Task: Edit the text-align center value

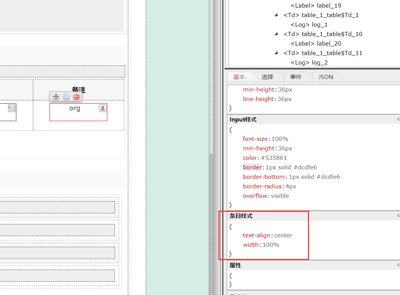Action: (x=283, y=235)
